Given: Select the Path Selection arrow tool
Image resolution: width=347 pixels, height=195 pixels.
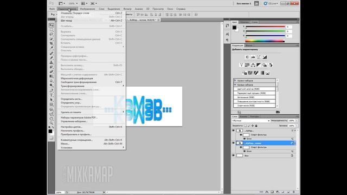Looking at the screenshot, I should point(52,100).
